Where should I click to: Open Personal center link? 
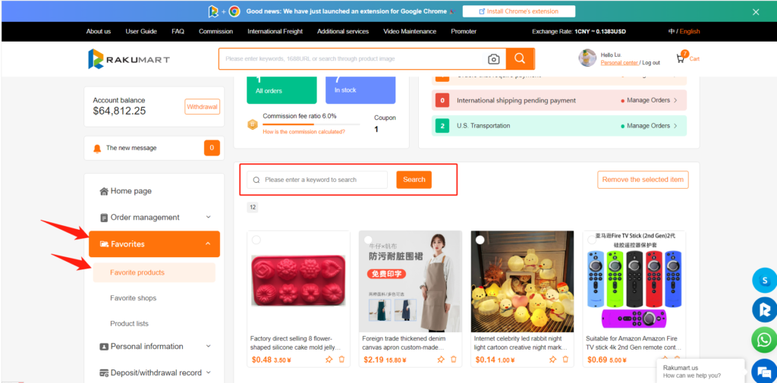619,62
